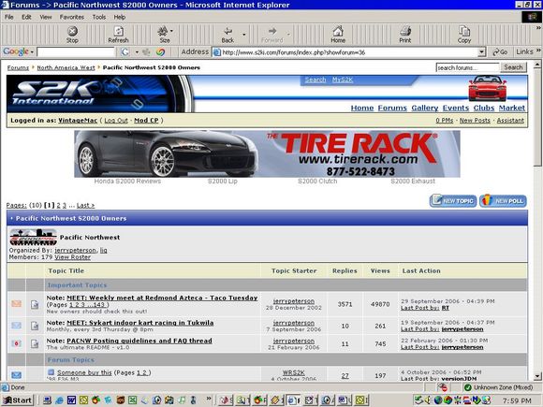Click the page scrollbar down arrow

tap(537, 376)
